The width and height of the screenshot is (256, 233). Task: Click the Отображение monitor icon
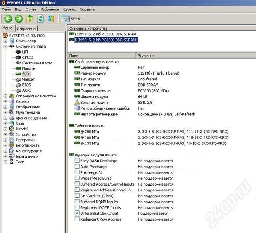coord(12,107)
